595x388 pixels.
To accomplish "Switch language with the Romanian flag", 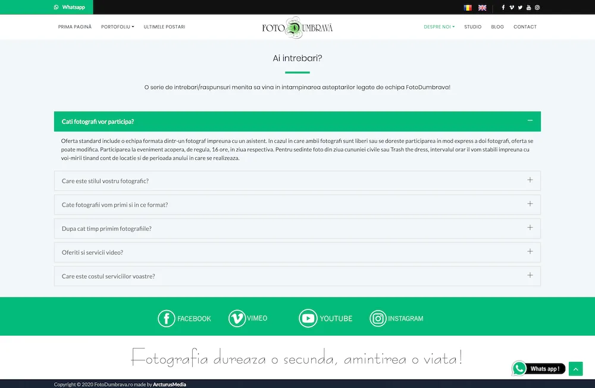I will point(468,8).
